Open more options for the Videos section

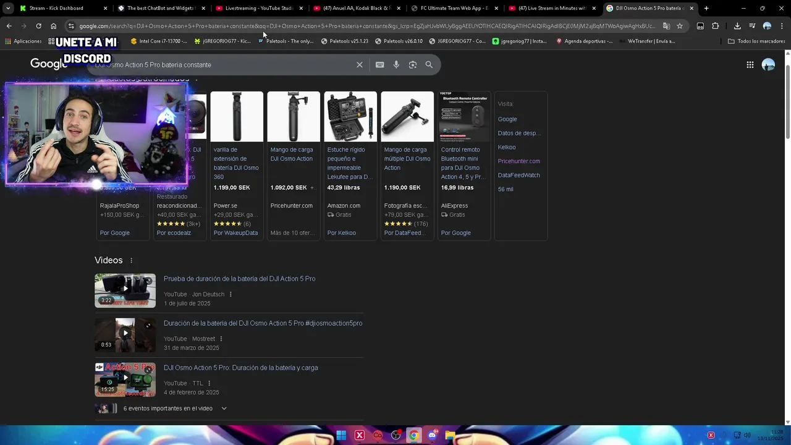131,261
